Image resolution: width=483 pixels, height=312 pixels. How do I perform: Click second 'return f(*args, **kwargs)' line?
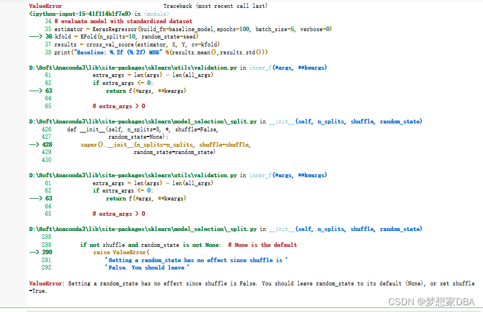pos(146,198)
